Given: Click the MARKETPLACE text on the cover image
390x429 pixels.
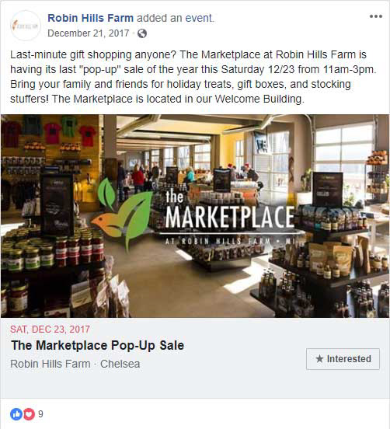Looking at the screenshot, I should [x=229, y=218].
